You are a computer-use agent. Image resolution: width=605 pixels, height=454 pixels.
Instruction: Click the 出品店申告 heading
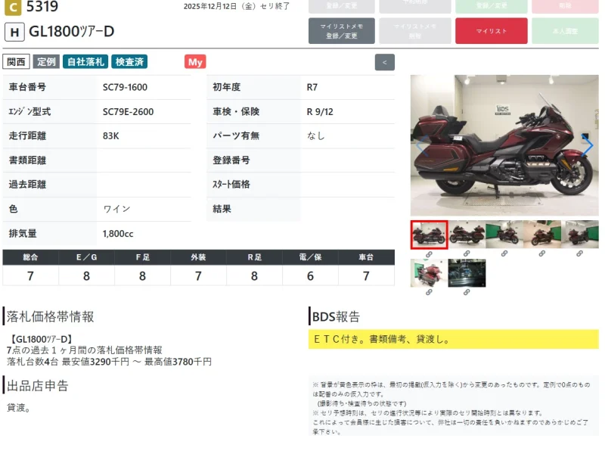(x=37, y=386)
